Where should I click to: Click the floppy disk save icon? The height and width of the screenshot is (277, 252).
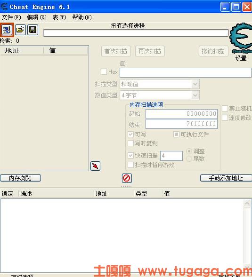(33, 30)
